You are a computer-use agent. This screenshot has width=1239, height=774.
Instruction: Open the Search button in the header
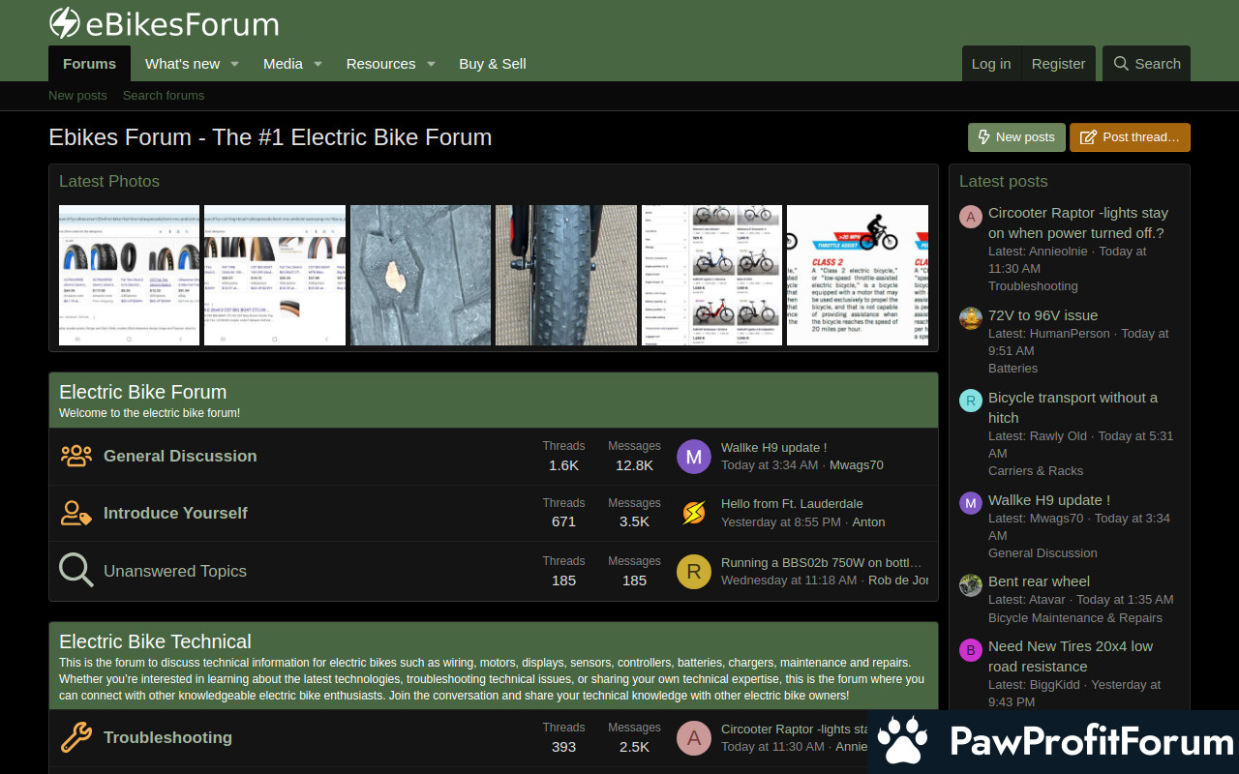[x=1147, y=64]
